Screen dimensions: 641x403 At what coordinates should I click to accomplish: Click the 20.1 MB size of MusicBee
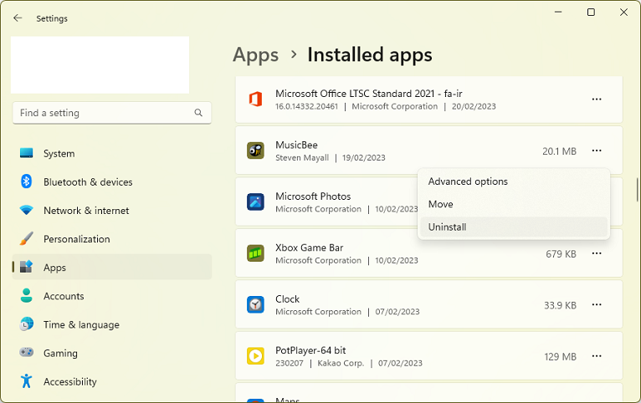pyautogui.click(x=559, y=151)
